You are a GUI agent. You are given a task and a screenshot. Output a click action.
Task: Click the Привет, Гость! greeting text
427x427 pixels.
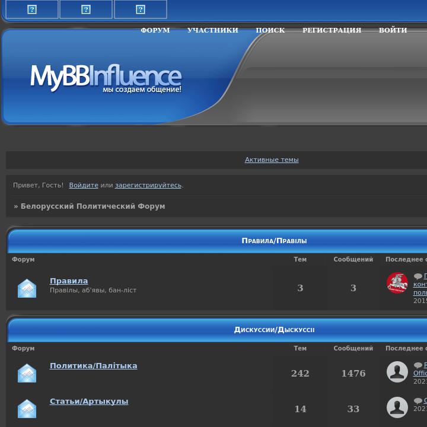point(38,185)
